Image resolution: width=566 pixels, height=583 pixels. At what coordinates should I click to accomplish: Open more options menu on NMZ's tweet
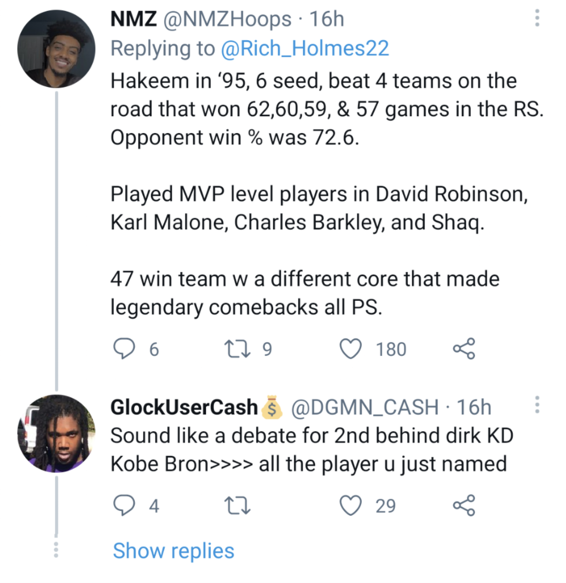click(x=537, y=18)
